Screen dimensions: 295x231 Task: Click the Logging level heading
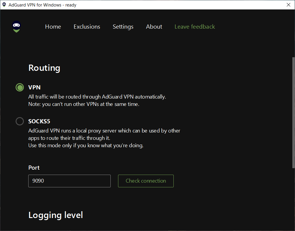coord(56,215)
